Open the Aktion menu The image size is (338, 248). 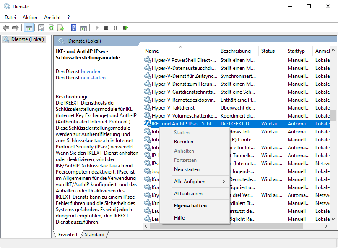point(30,18)
